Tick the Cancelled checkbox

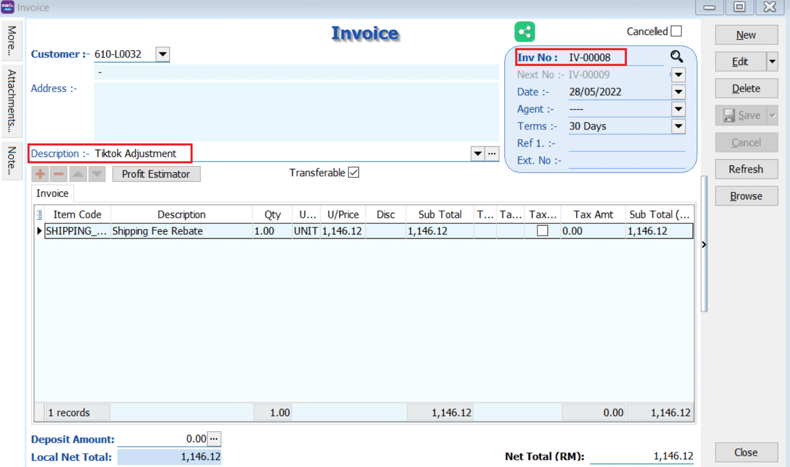coord(676,31)
